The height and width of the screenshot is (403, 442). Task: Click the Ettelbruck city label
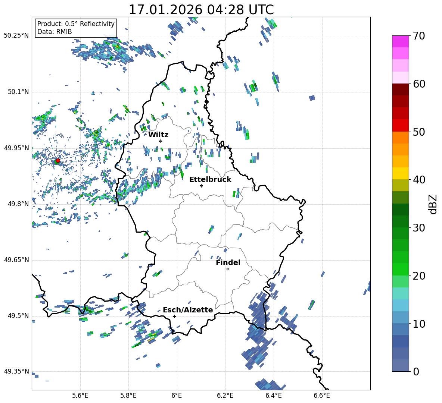click(210, 179)
